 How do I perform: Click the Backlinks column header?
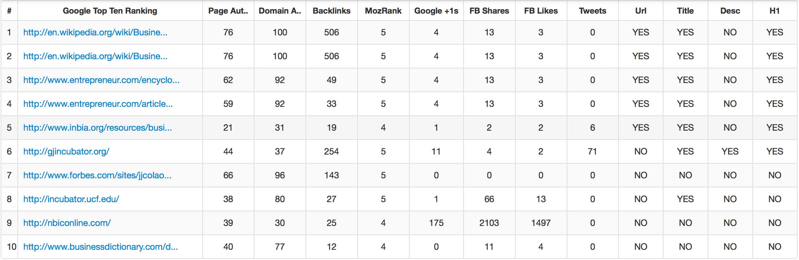(332, 11)
